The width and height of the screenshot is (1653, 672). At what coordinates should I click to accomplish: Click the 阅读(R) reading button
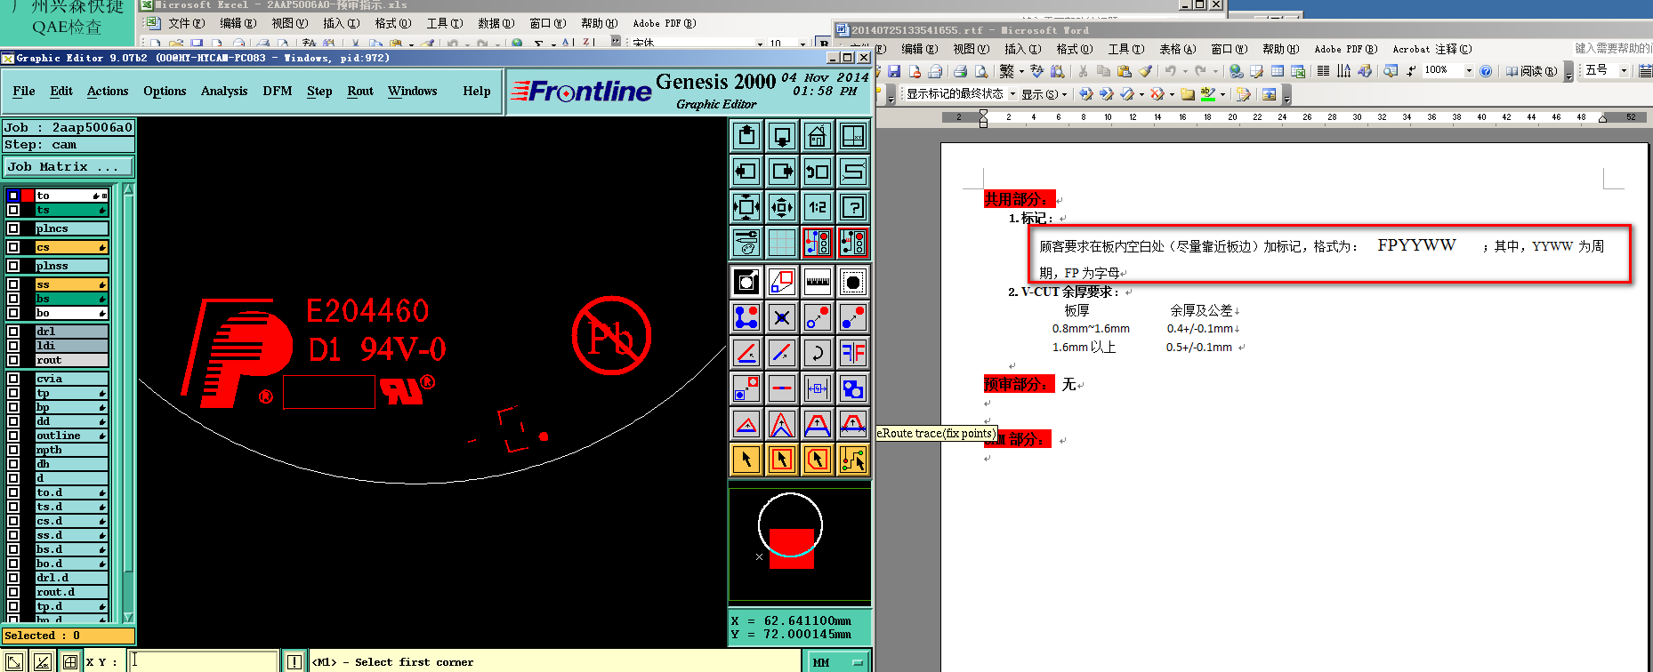(x=1531, y=71)
